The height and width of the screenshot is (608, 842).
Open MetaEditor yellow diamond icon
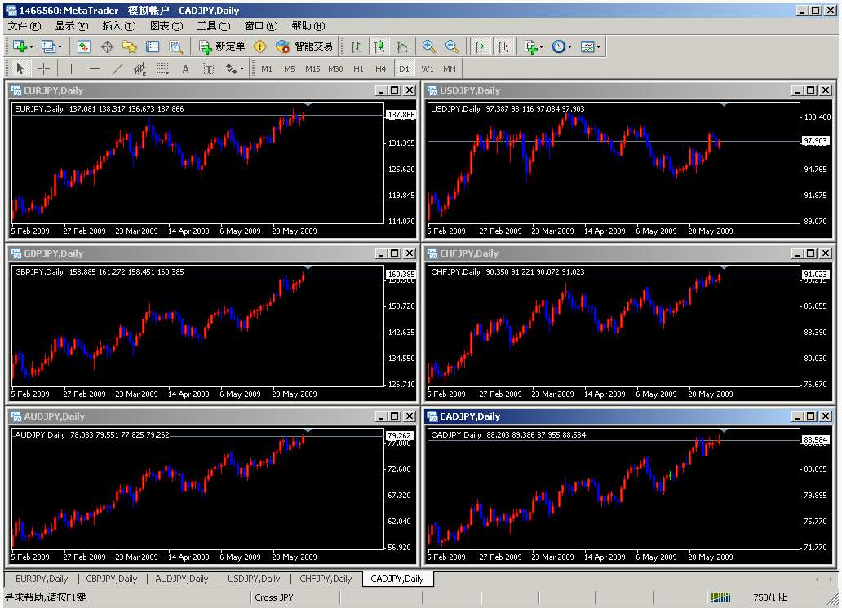(260, 46)
